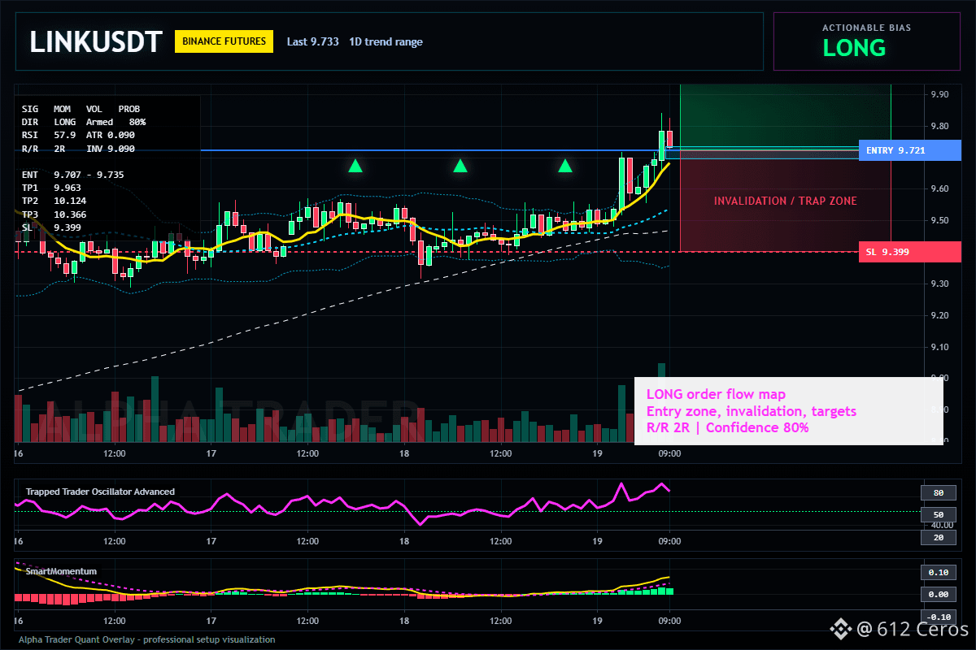Click 'LONG order flow map' annotation line
This screenshot has width=976, height=650.
(x=716, y=395)
